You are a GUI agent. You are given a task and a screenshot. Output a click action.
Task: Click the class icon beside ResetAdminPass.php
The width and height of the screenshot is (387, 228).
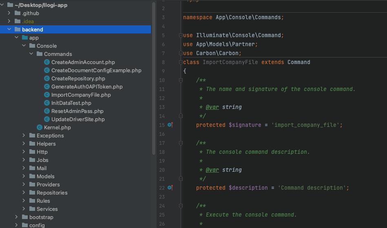coord(47,111)
